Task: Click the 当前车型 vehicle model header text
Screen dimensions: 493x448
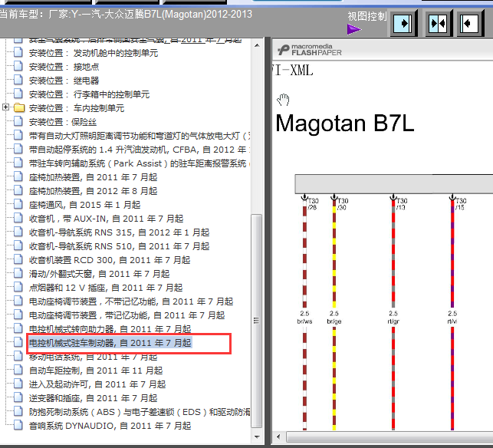Action: pos(126,14)
